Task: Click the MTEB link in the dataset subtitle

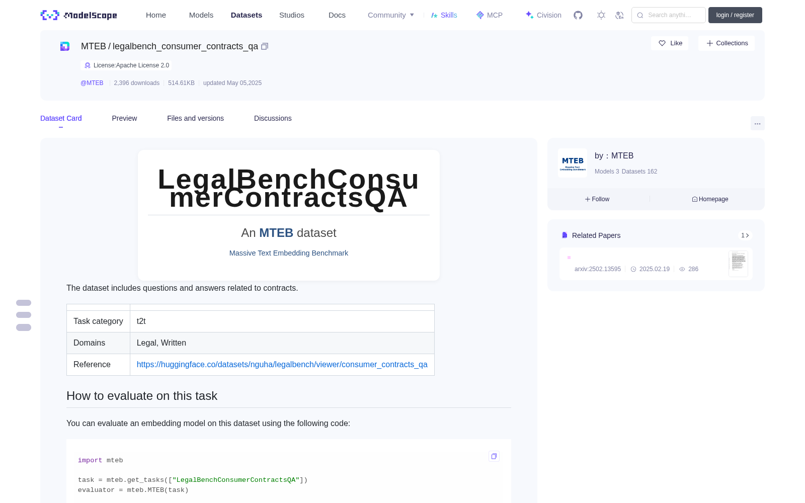Action: 276,233
